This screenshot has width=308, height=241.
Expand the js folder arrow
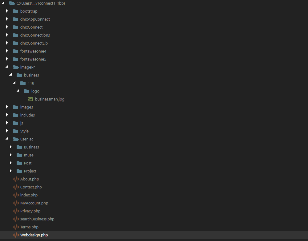(7, 123)
